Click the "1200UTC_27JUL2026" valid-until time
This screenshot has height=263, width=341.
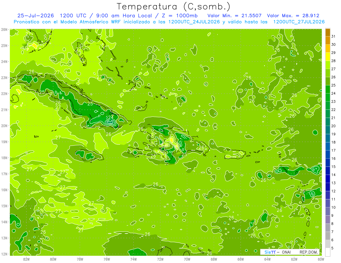coord(299,22)
